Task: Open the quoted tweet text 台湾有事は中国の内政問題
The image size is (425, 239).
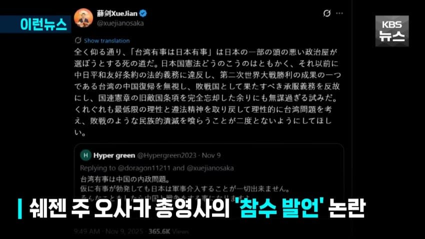Action: [125, 179]
